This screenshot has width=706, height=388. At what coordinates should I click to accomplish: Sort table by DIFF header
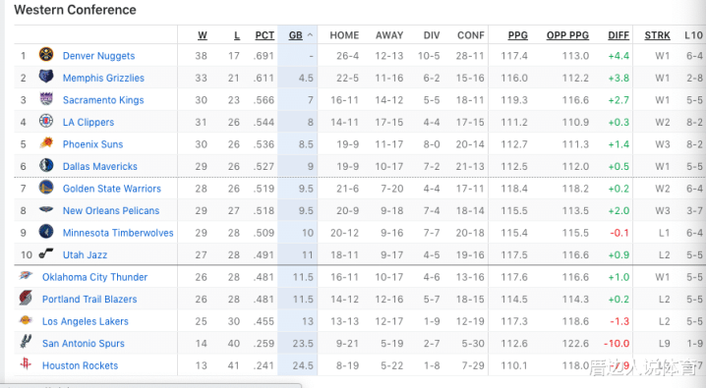coord(618,35)
